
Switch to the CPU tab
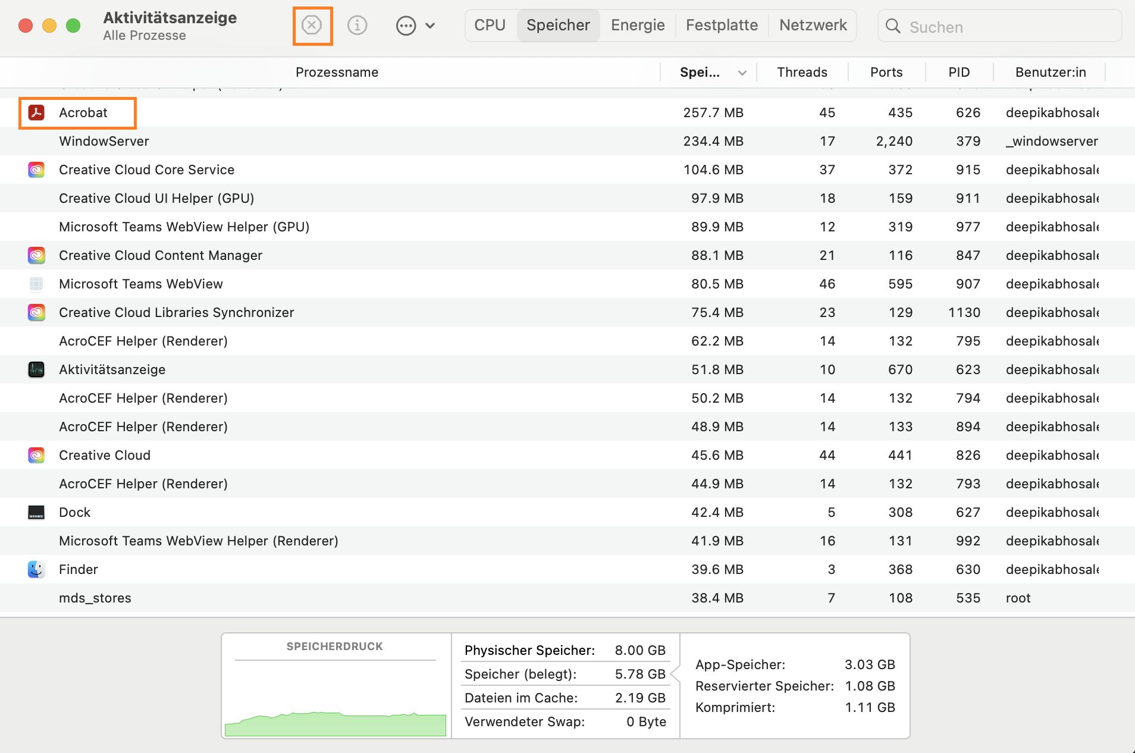pyautogui.click(x=490, y=25)
